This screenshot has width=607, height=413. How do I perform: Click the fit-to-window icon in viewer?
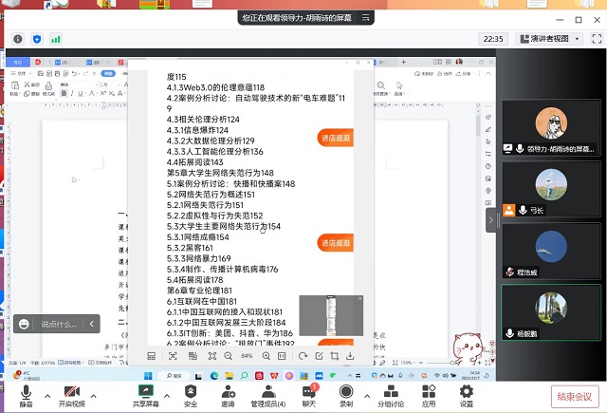point(212,356)
